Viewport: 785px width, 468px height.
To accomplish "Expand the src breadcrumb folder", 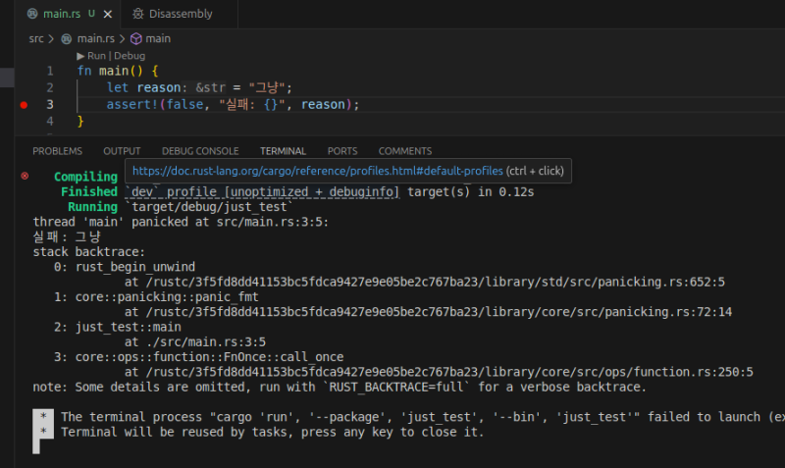I will (x=36, y=38).
